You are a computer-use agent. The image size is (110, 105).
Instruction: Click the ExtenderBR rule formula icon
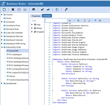(x=7, y=51)
